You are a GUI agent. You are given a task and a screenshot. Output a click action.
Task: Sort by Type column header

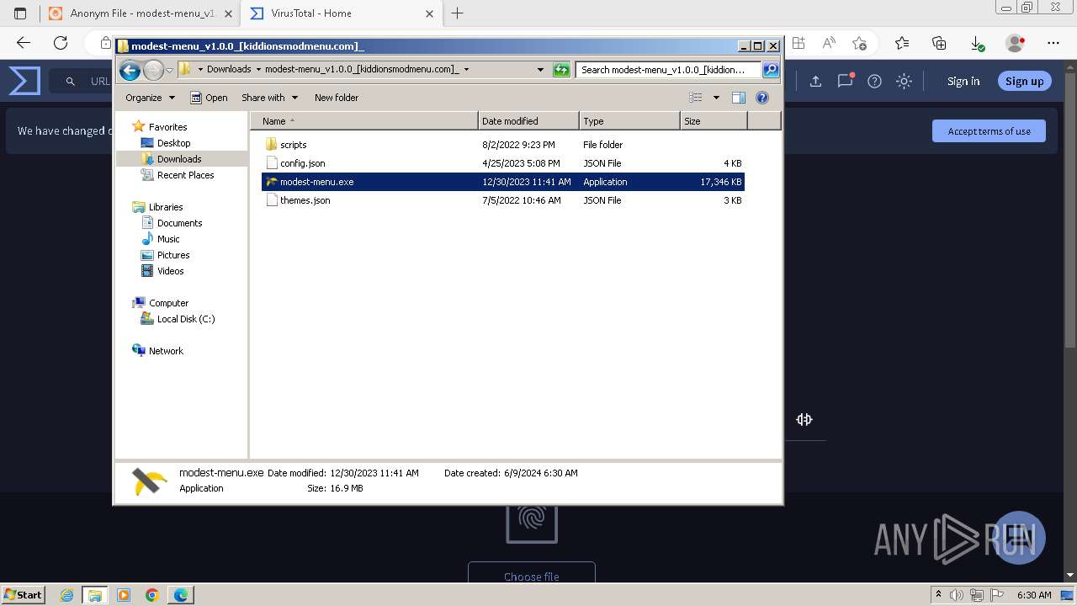pos(629,121)
